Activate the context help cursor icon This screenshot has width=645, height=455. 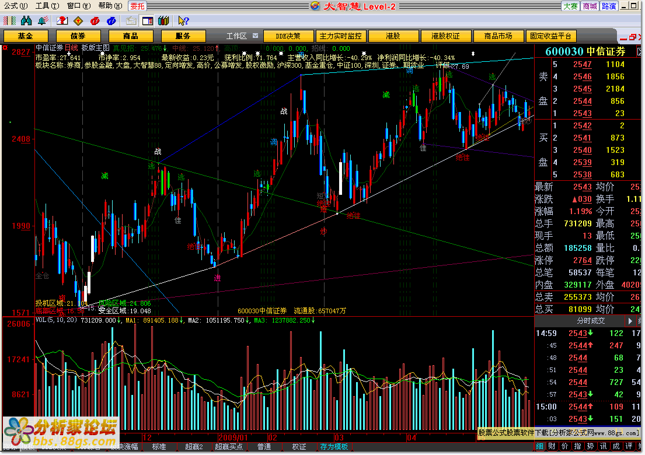(183, 20)
